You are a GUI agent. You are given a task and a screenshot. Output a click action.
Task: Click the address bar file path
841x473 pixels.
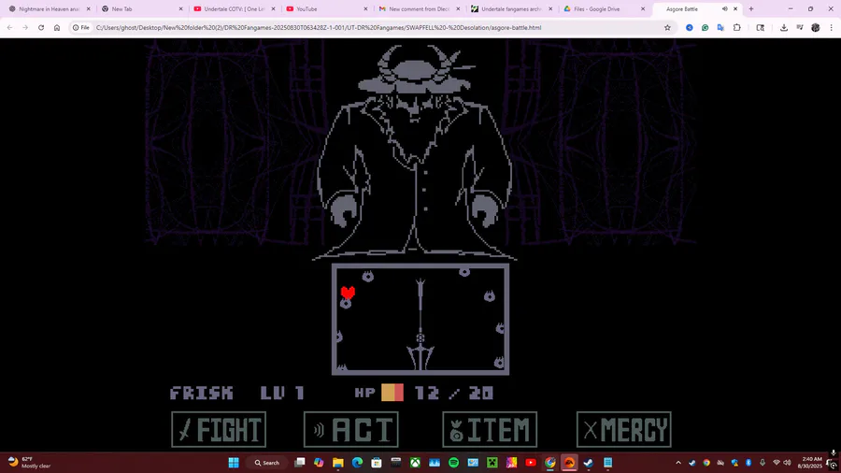click(319, 27)
